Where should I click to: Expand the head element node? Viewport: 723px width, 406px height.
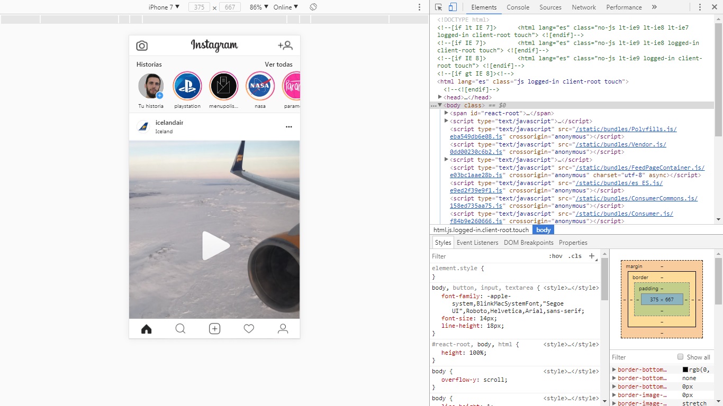pos(440,97)
